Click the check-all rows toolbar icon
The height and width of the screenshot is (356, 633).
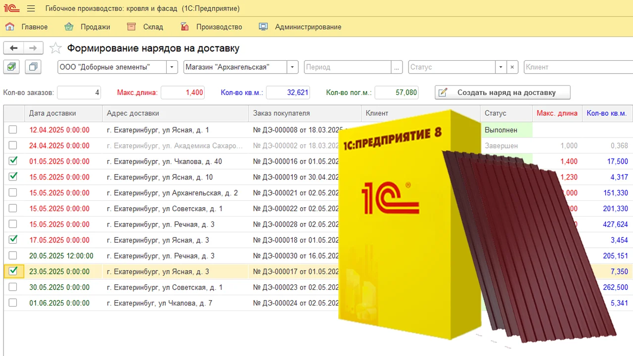tap(11, 67)
